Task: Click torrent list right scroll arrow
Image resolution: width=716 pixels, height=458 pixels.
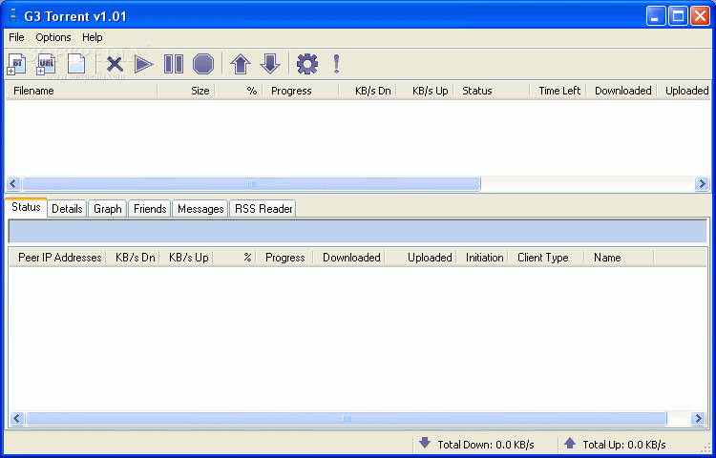Action: point(702,184)
